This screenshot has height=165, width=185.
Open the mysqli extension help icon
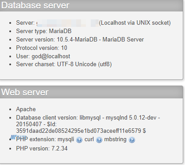pos(79,140)
